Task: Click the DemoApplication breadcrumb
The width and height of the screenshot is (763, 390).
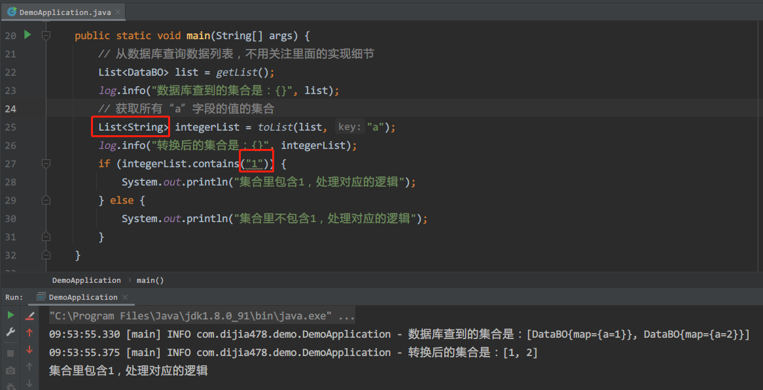Action: pyautogui.click(x=86, y=280)
